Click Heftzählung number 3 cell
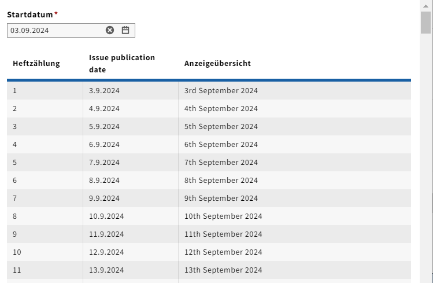The width and height of the screenshot is (433, 283). tap(15, 127)
